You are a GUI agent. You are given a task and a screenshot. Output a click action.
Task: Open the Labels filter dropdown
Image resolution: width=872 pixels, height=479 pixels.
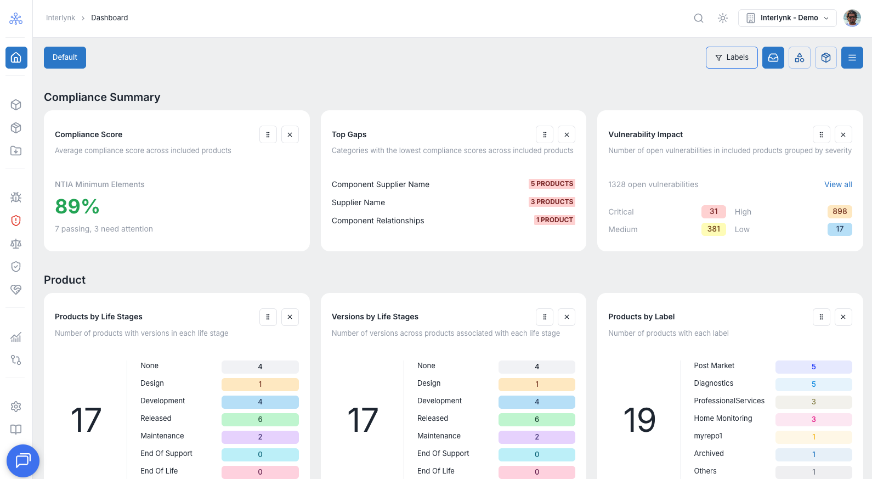(732, 58)
